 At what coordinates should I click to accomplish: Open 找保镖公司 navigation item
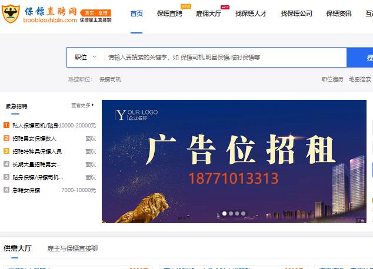[297, 14]
